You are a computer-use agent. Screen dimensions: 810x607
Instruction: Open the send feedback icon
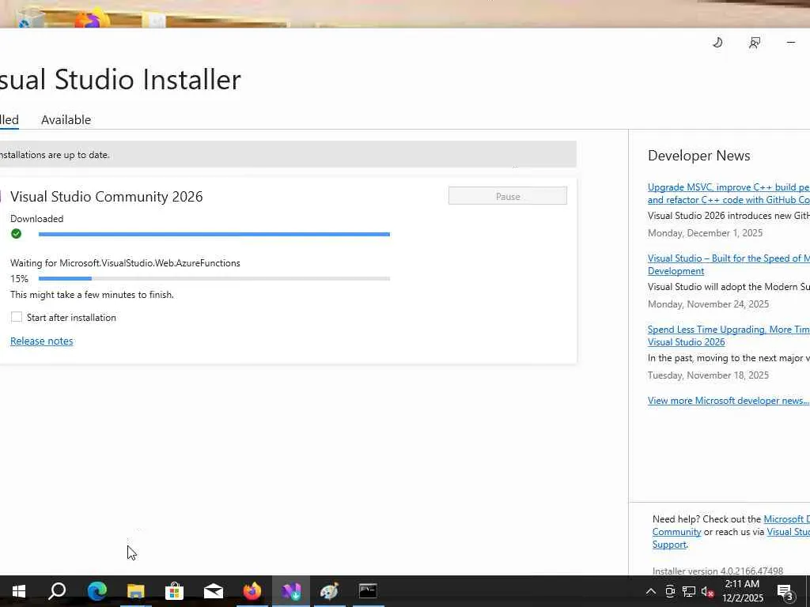[x=754, y=43]
